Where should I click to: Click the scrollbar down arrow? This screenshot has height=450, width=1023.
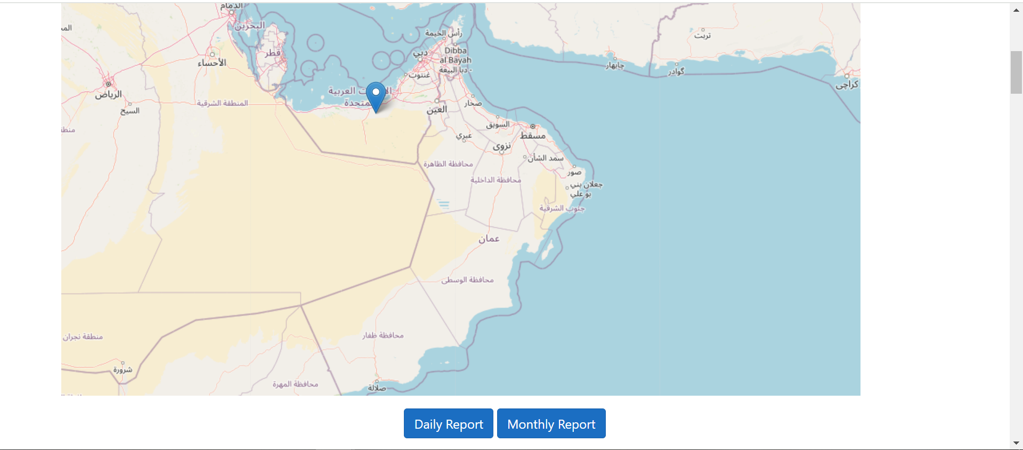point(1016,443)
